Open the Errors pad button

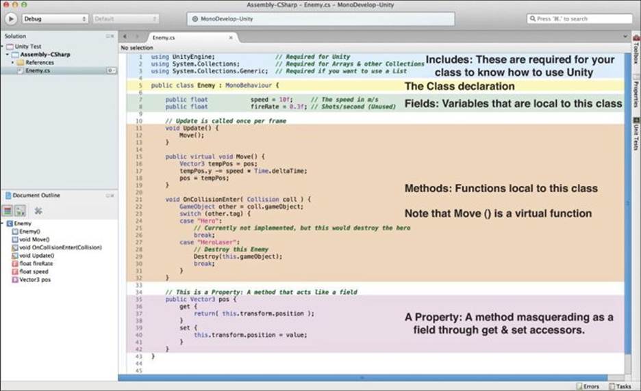point(588,386)
